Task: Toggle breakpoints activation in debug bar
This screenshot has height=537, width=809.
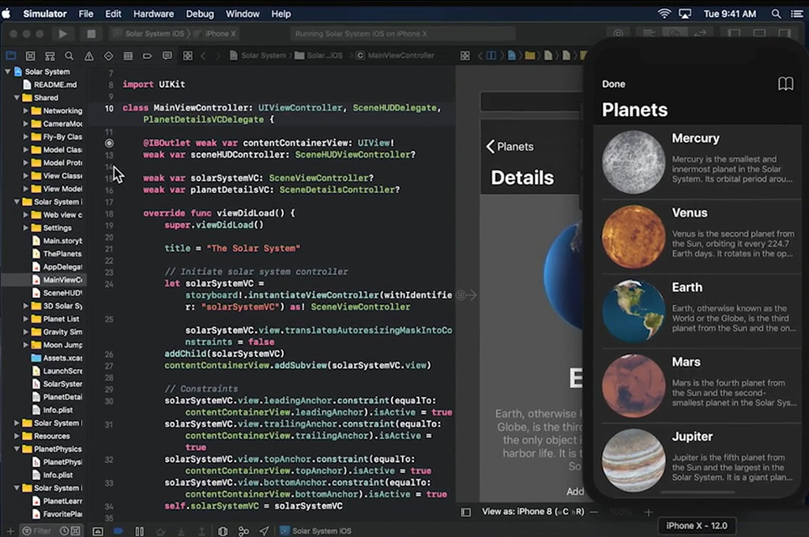Action: [x=119, y=531]
